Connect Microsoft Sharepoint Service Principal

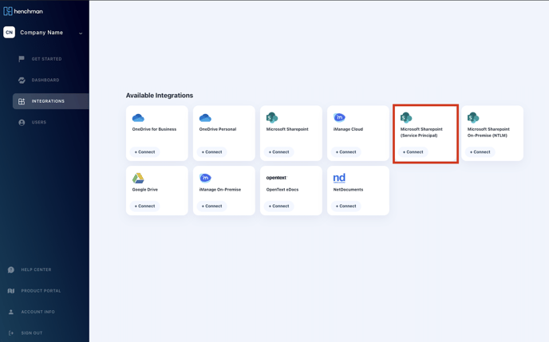click(413, 152)
